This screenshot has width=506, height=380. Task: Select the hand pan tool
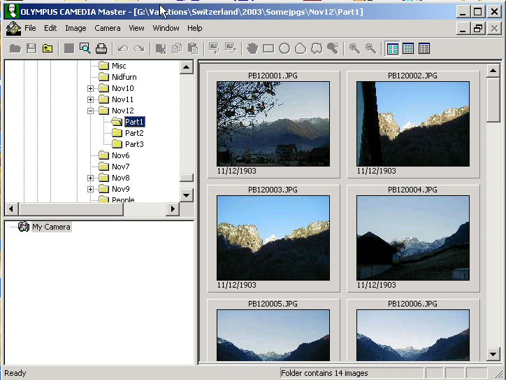coord(252,48)
